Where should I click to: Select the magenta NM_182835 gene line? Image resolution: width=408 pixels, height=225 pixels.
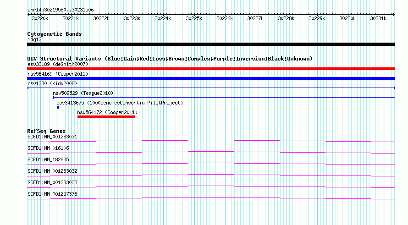[211, 164]
